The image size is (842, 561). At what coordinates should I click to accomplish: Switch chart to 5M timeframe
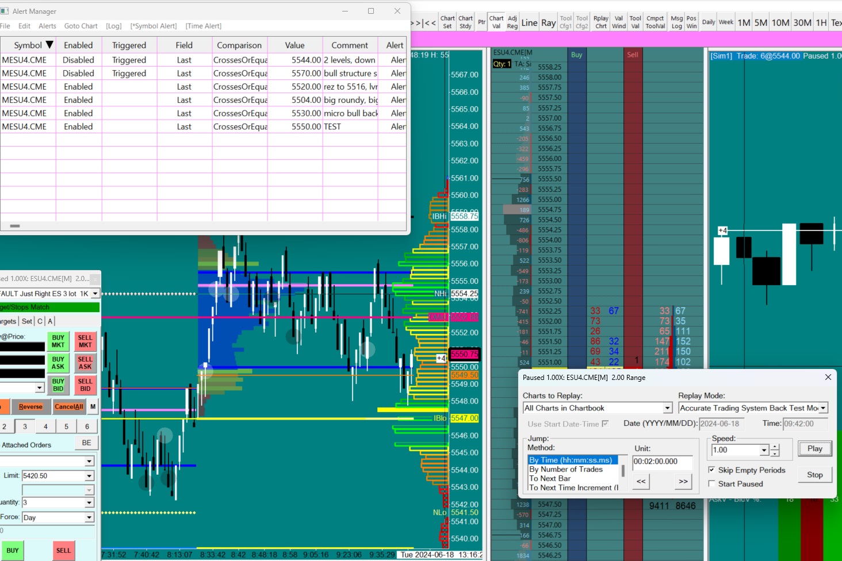click(761, 22)
